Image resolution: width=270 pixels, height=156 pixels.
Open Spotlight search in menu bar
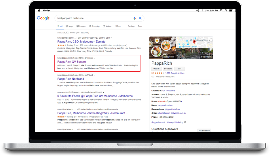click(226, 11)
